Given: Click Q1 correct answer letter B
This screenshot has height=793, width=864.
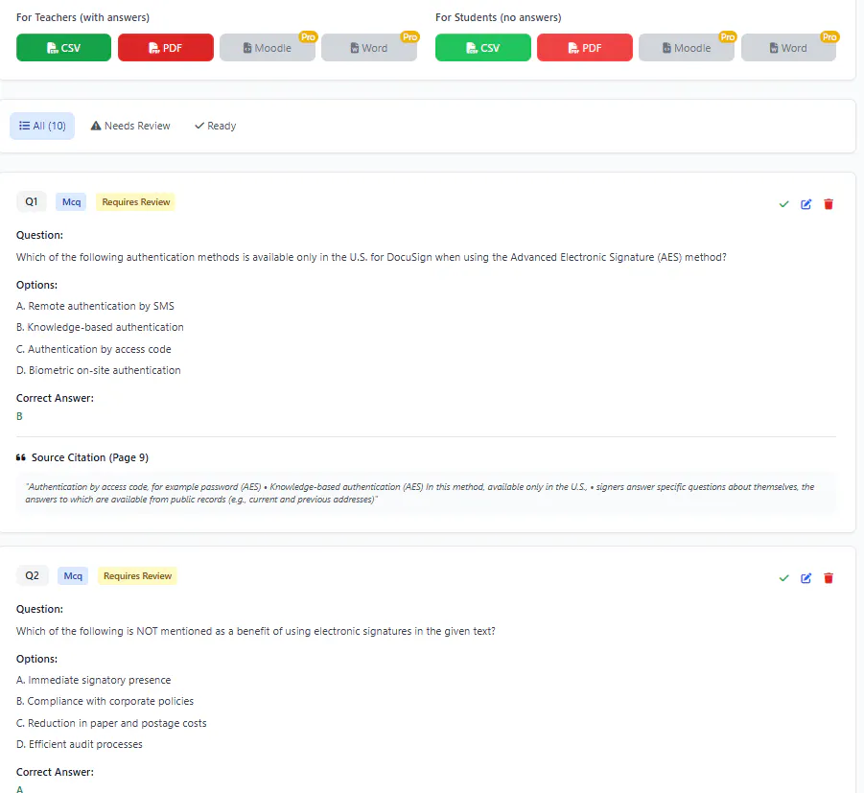Looking at the screenshot, I should [19, 416].
